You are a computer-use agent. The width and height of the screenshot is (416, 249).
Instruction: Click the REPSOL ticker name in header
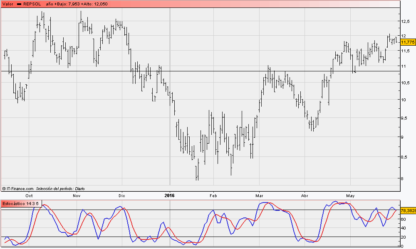(32, 4)
